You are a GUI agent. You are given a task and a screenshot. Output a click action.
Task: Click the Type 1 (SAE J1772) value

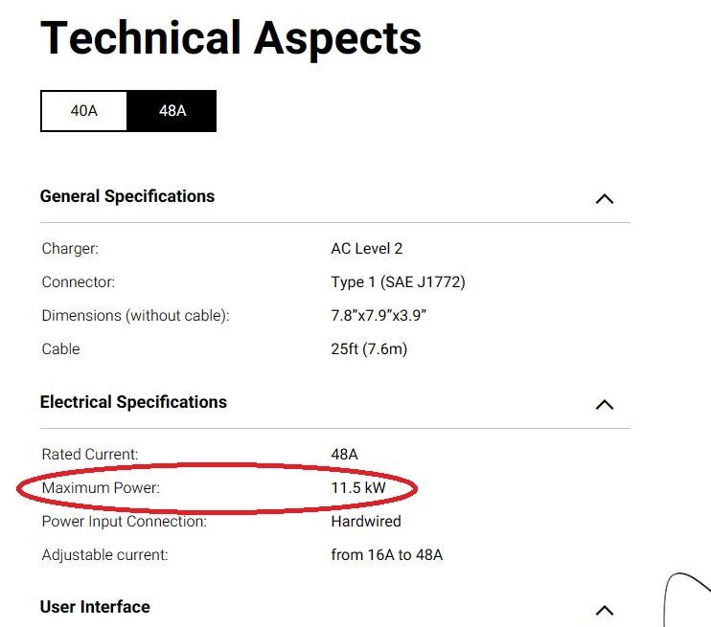pos(398,282)
